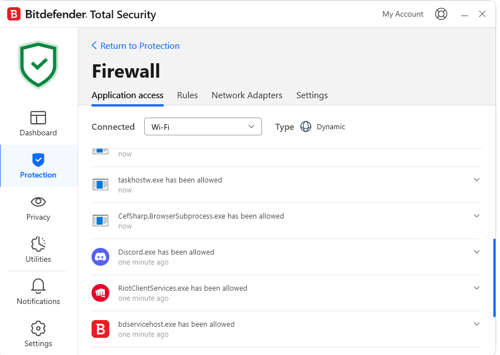The image size is (500, 355).
Task: Click the Dynamic type label
Action: pyautogui.click(x=331, y=126)
